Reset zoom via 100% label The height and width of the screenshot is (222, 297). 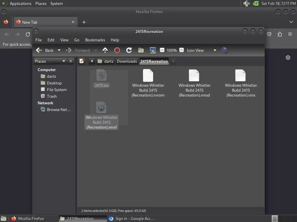172,50
